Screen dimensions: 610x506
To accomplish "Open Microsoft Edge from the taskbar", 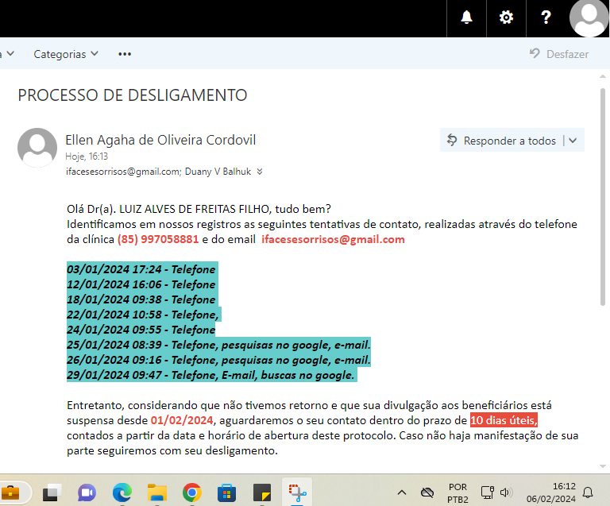I will point(122,492).
